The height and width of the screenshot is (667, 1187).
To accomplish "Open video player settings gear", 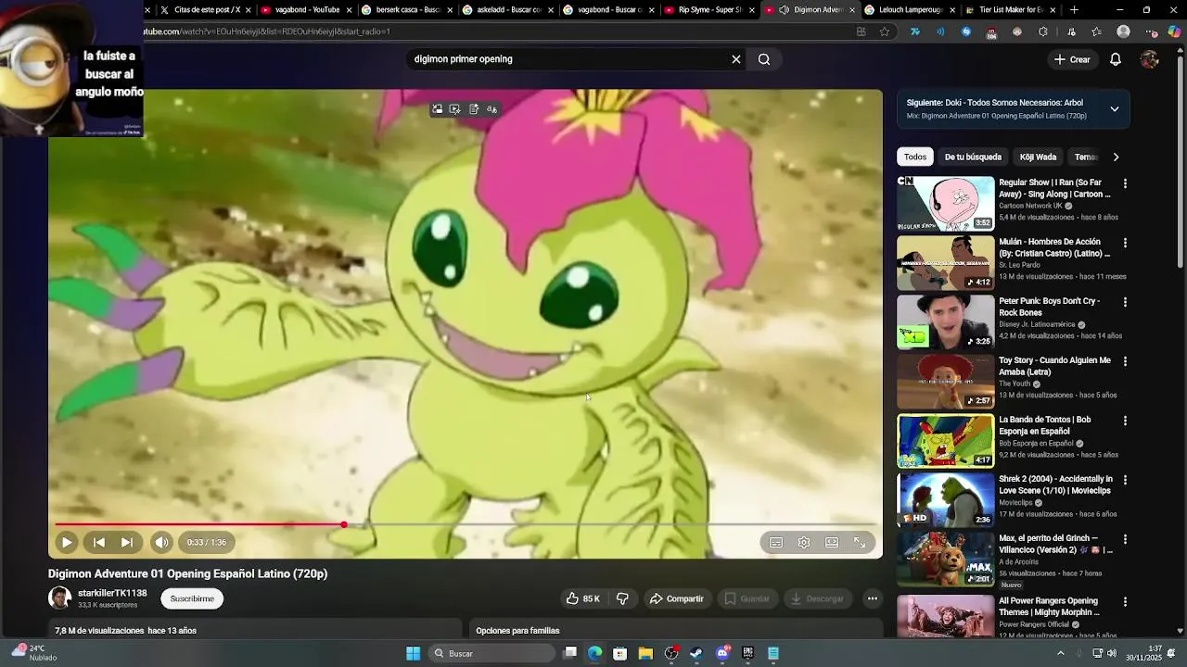I will (x=804, y=543).
